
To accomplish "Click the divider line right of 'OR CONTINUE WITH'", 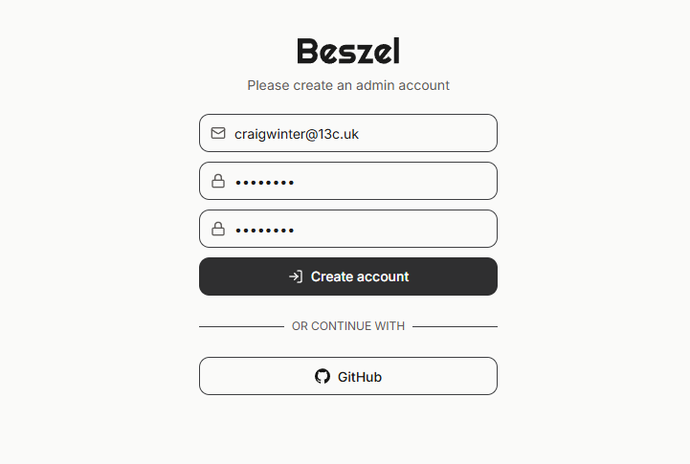I will click(x=455, y=326).
